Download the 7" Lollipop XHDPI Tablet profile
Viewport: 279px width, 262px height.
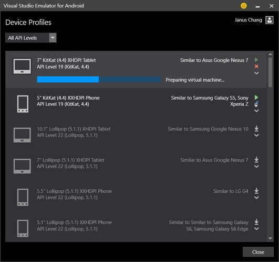pyautogui.click(x=256, y=159)
